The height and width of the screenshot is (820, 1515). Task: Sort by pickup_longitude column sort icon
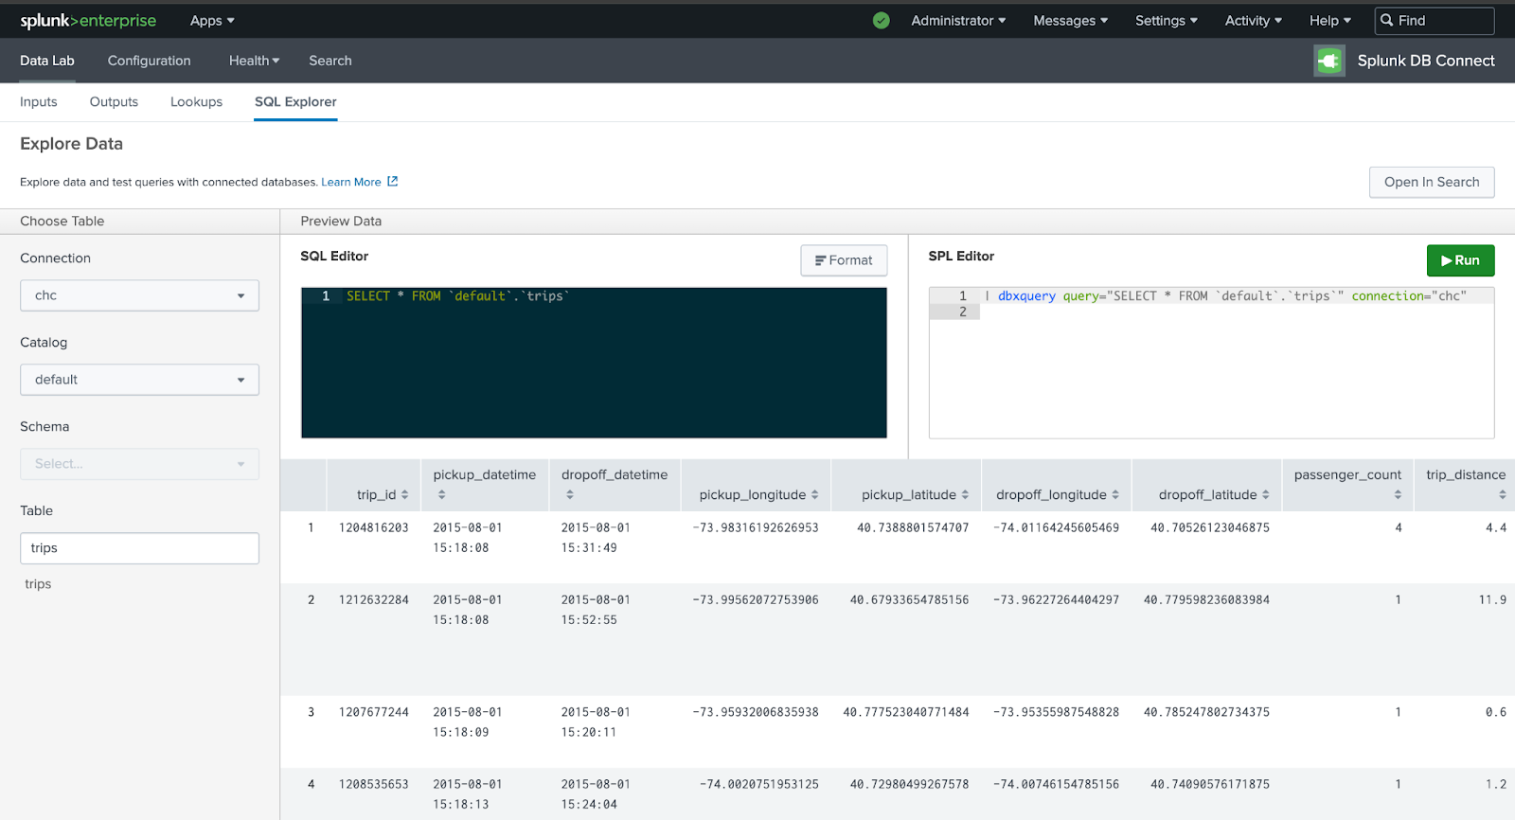tap(814, 495)
